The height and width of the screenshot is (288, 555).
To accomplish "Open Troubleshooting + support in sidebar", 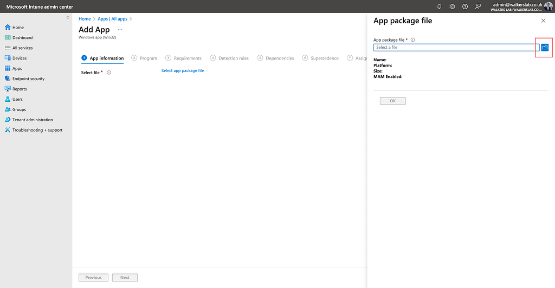I will (x=37, y=130).
